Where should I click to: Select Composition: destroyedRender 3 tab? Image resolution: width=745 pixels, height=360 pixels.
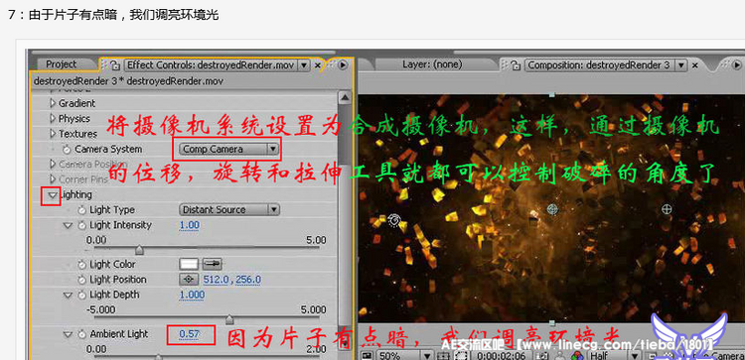pos(599,65)
